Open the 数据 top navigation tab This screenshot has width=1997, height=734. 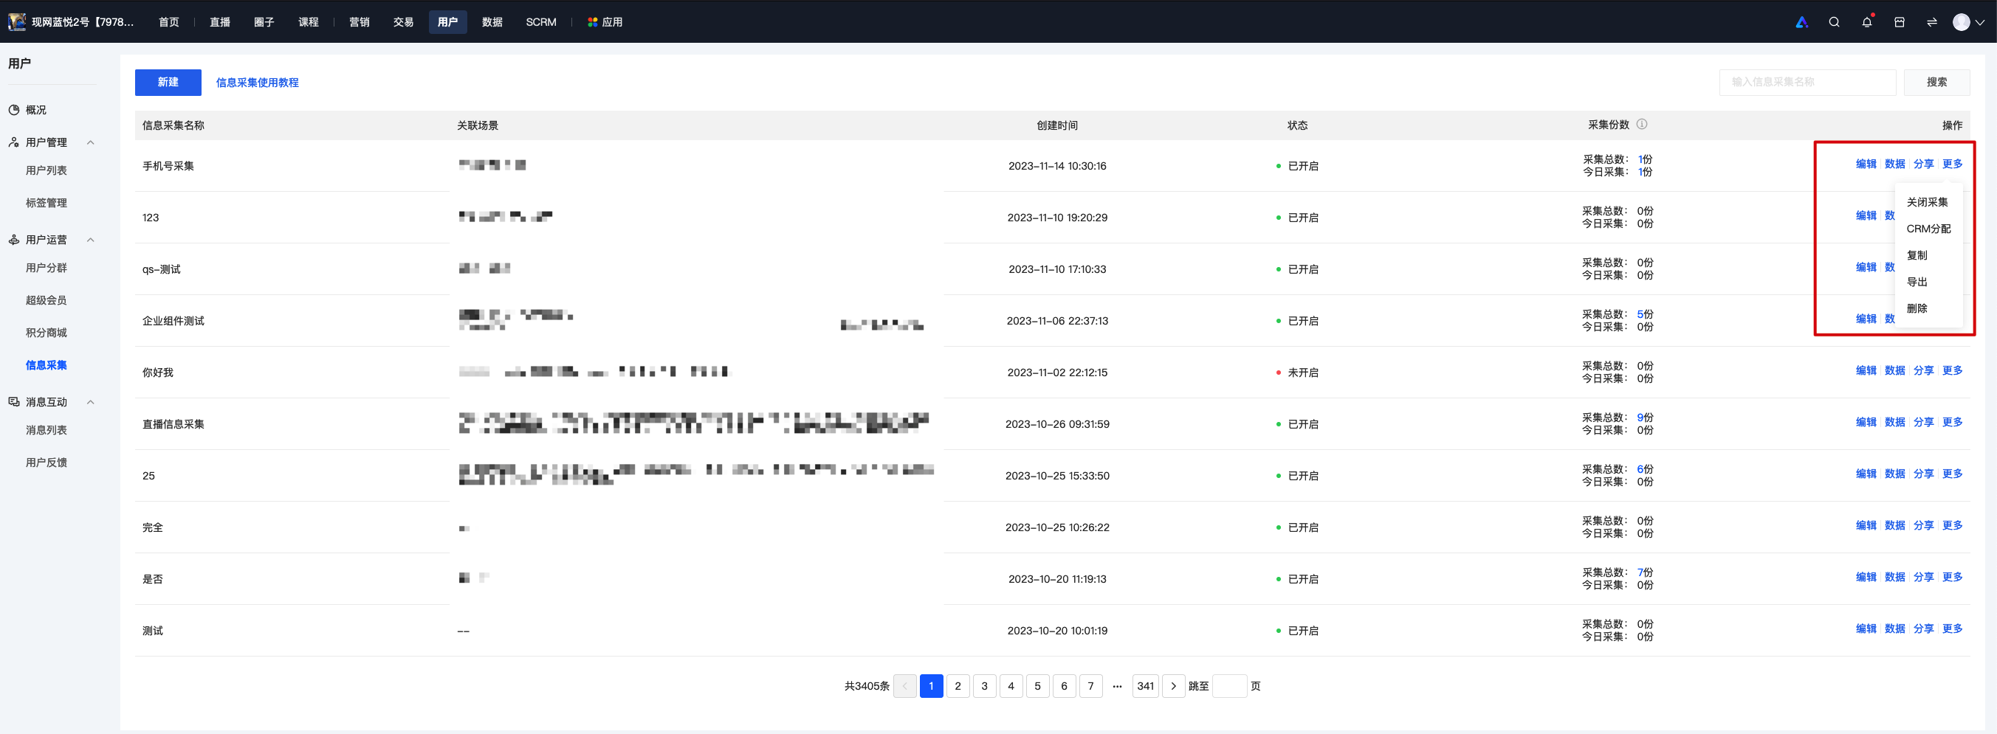pos(492,21)
